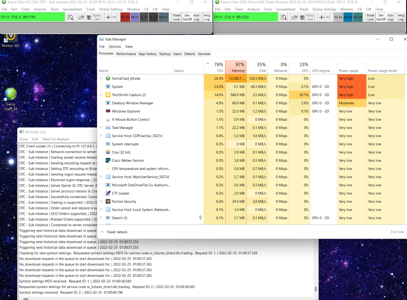Expand Service Host: WpnUserService_5027d

pyautogui.click(x=101, y=177)
